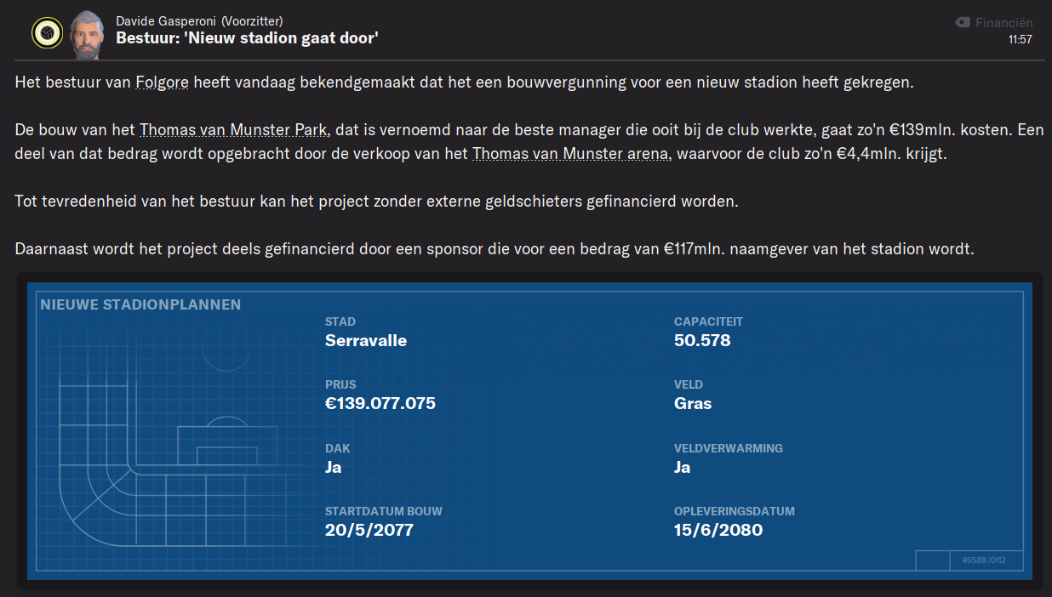
Task: Click the Nieuwe Stadionplannen panel title
Action: tap(140, 304)
